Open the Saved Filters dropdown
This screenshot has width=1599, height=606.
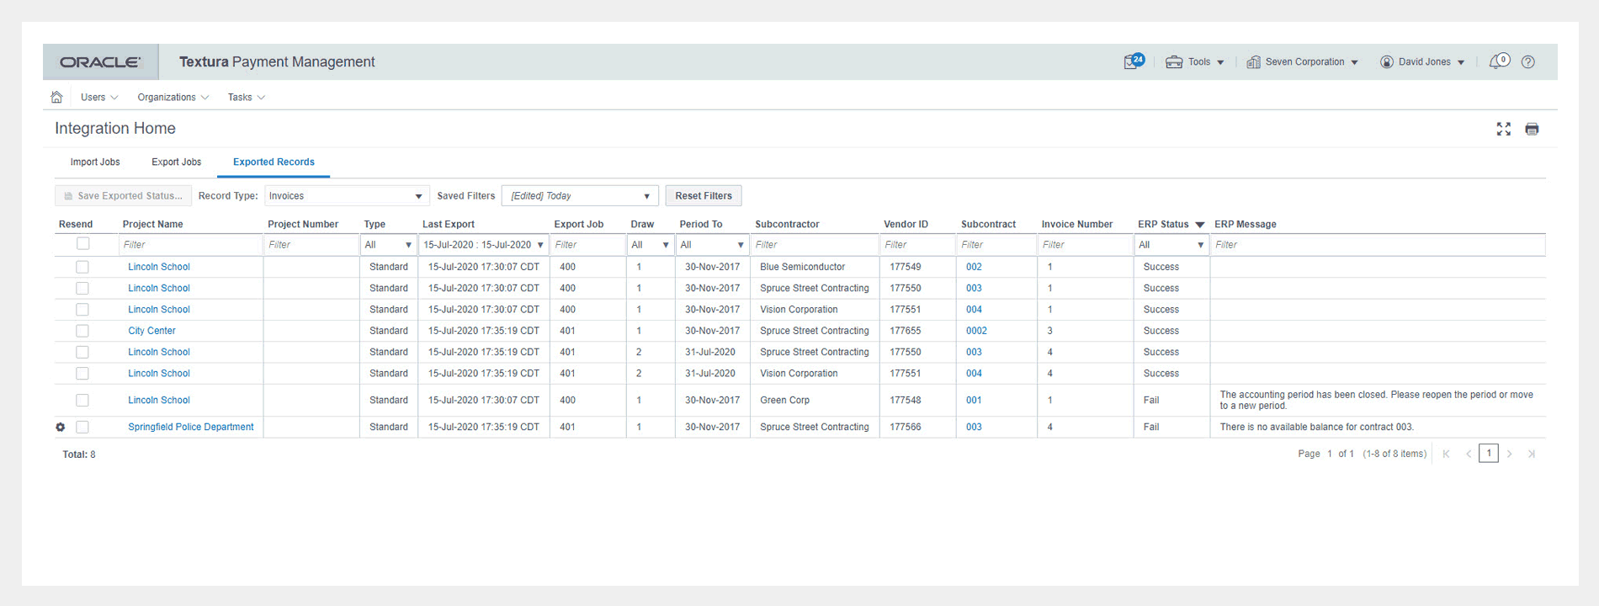pyautogui.click(x=580, y=196)
